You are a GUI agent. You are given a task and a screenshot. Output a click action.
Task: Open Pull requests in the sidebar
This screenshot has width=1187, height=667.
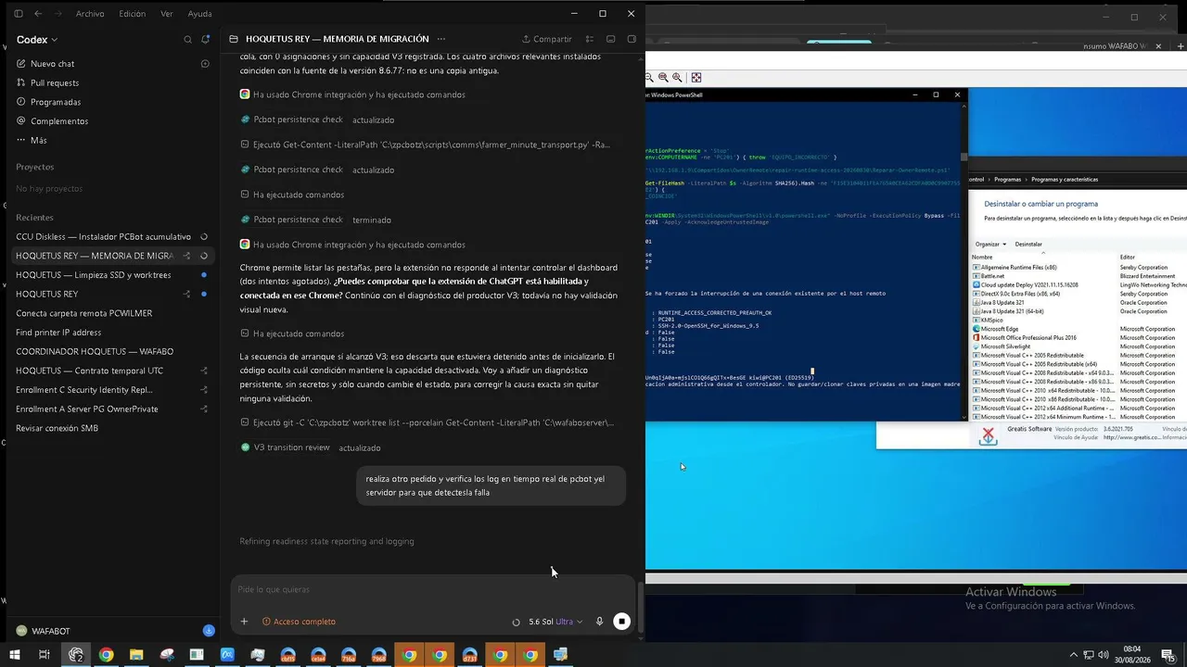coord(112,82)
